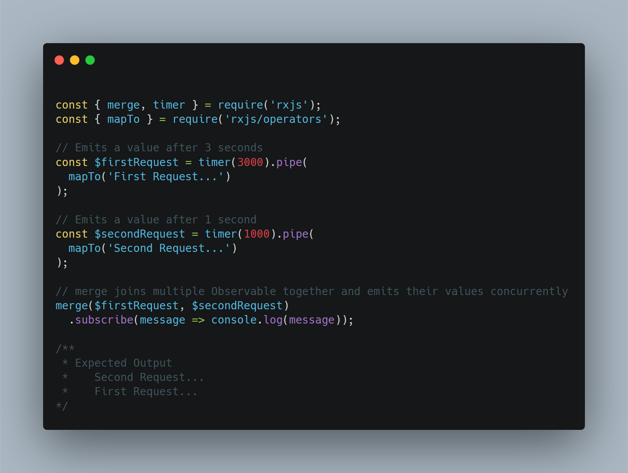Click the $firstRequest variable declaration
Image resolution: width=628 pixels, height=473 pixels.
137,162
